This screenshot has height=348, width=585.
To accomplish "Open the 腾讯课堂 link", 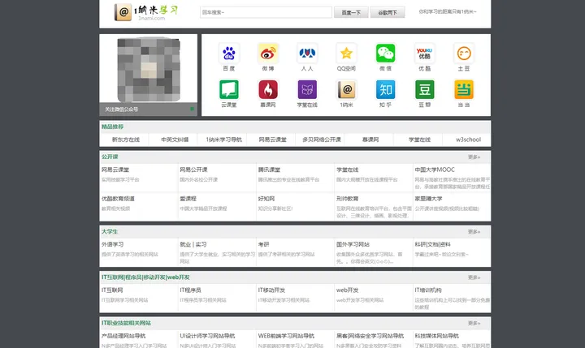I will (269, 170).
